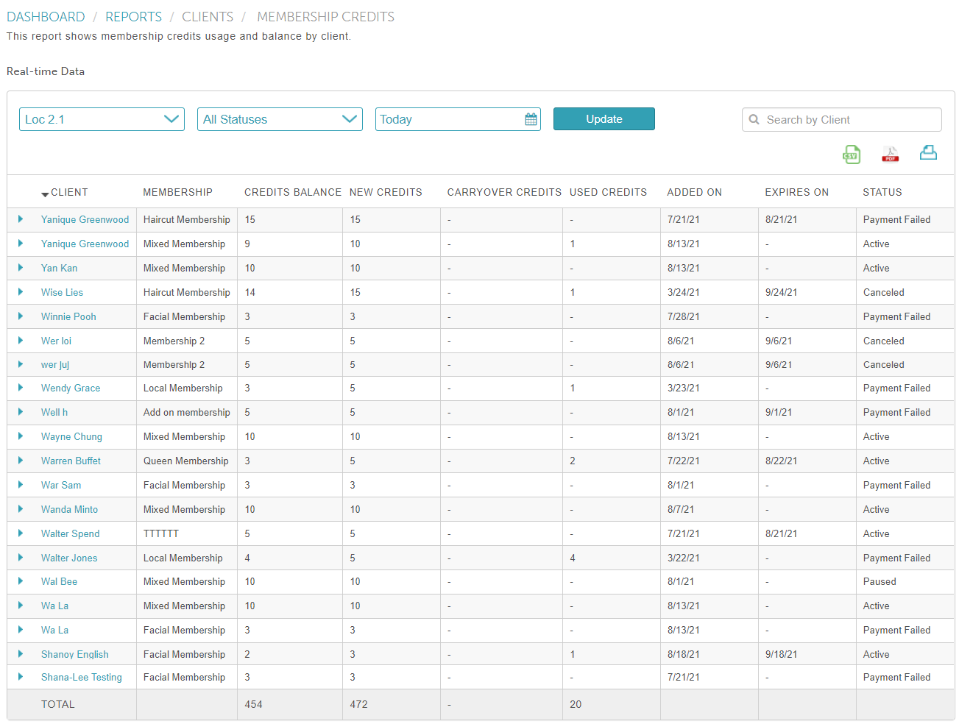This screenshot has height=724, width=959.
Task: Open All Statuses filter dropdown
Action: pos(280,119)
